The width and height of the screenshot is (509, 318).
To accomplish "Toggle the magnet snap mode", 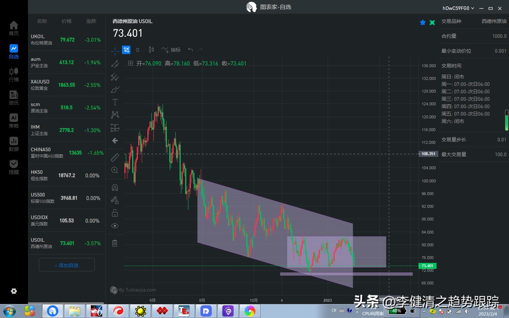I will click(115, 187).
